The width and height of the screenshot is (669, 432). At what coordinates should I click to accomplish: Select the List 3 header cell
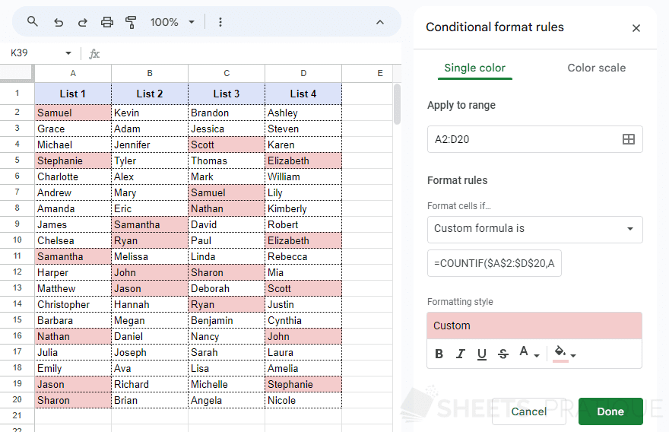tap(227, 94)
